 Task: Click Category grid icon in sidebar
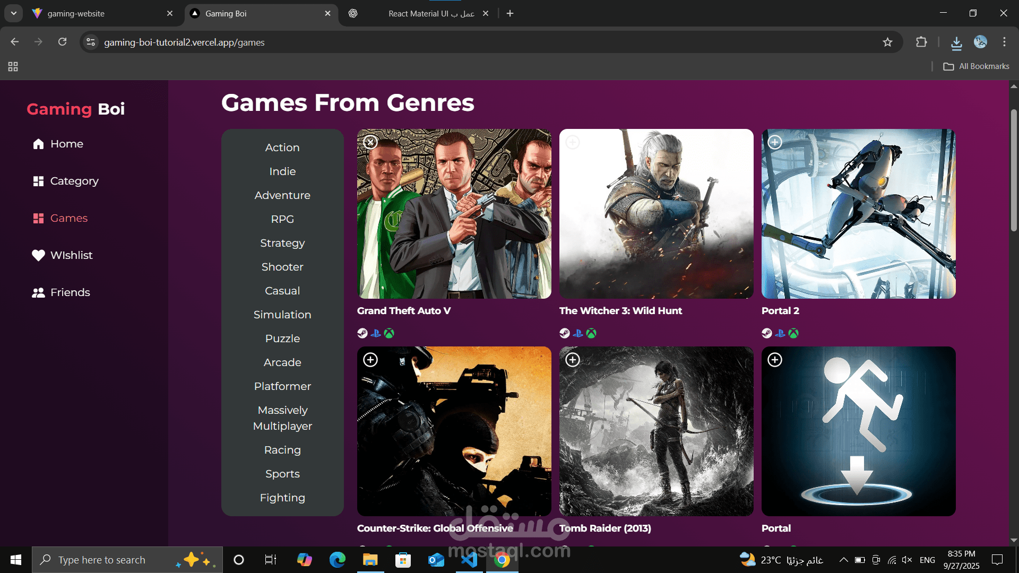click(38, 181)
